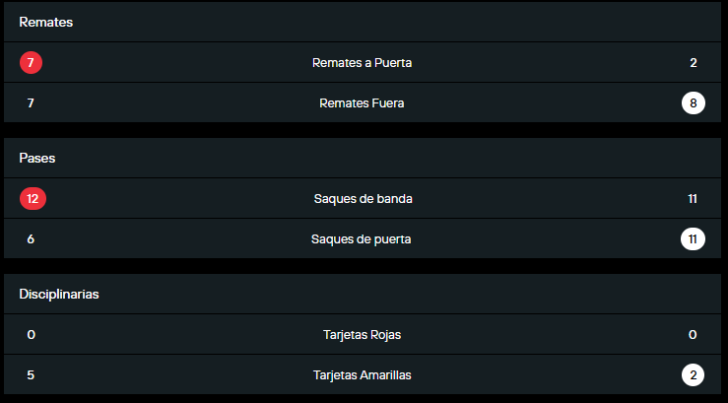The width and height of the screenshot is (728, 403).
Task: Select the Remates Fuera label
Action: [x=362, y=102]
